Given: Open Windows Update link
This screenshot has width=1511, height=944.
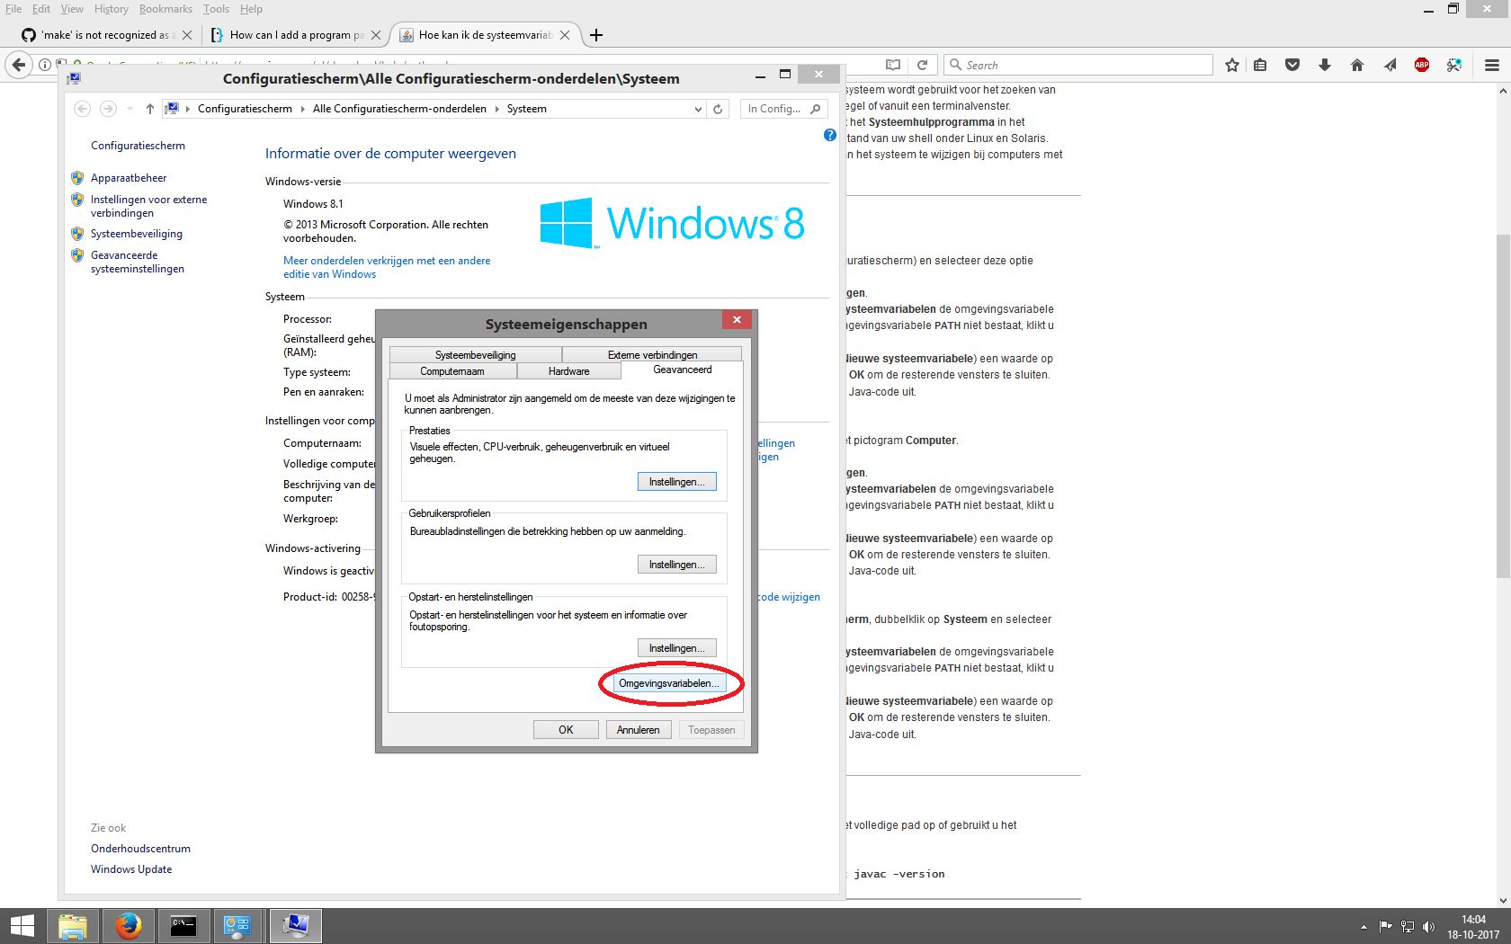Looking at the screenshot, I should [131, 869].
